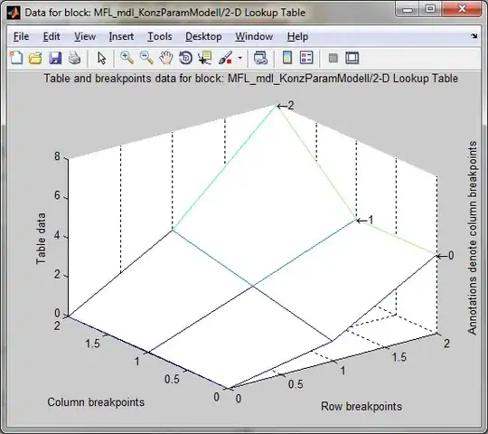Screen dimensions: 488x434
Task: Open the File menu
Action: (x=21, y=36)
